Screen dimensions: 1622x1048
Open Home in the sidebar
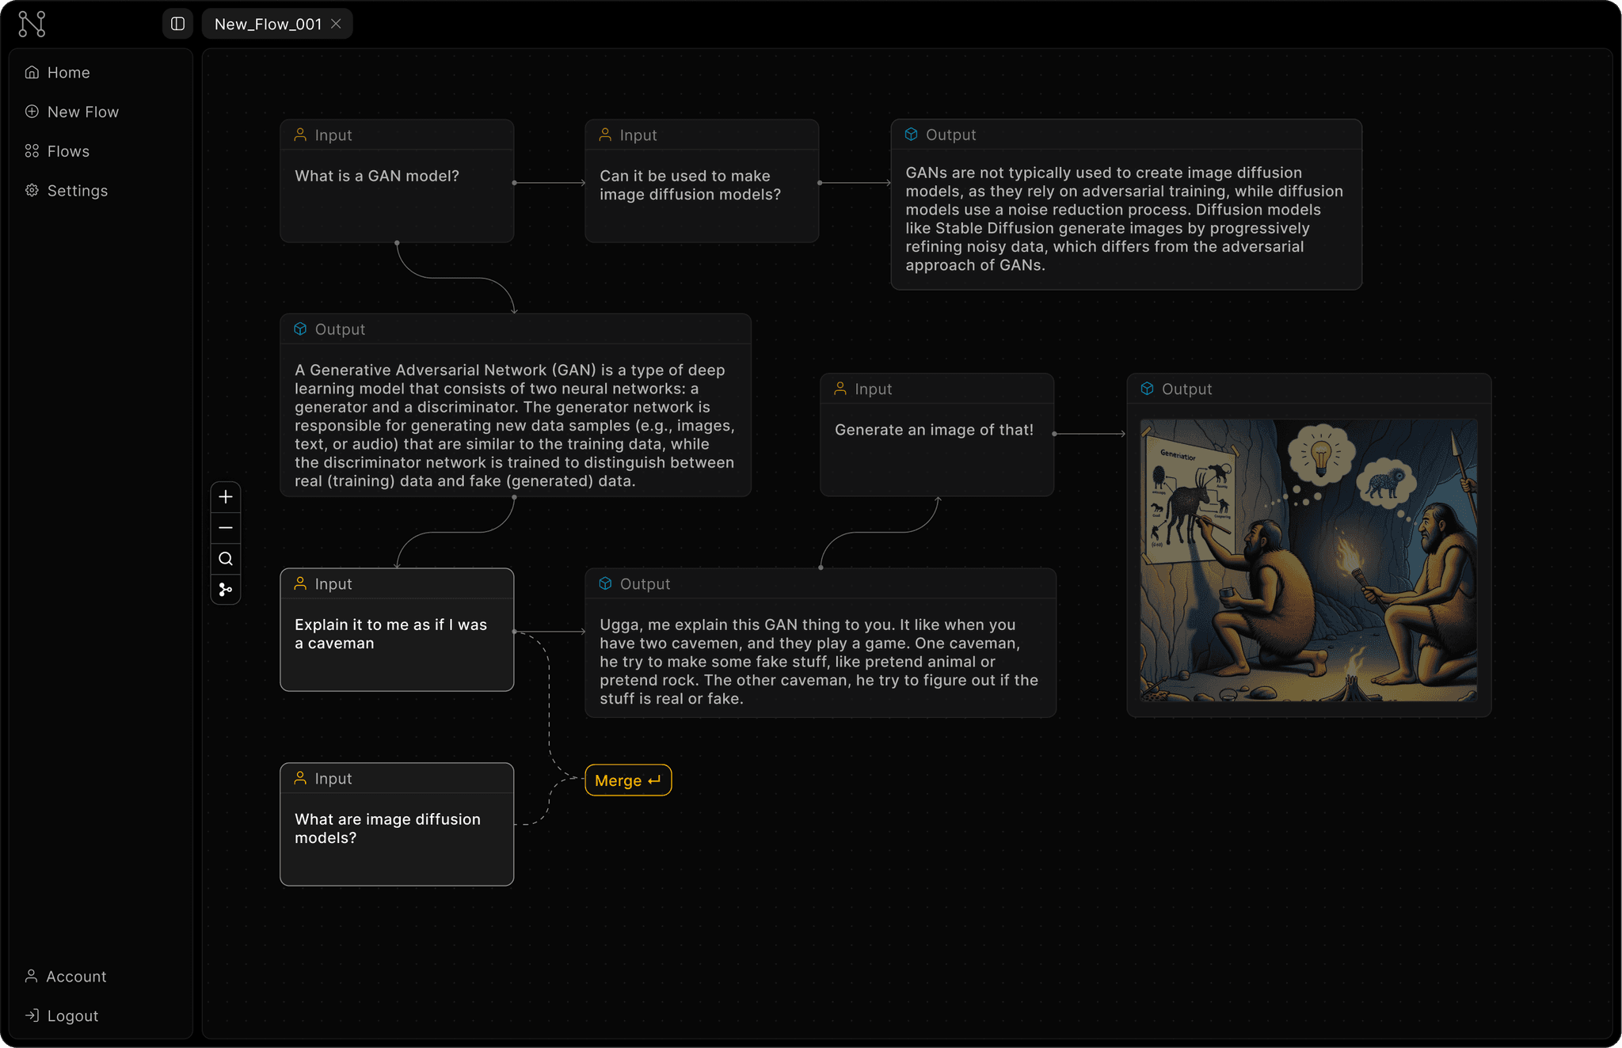(68, 73)
